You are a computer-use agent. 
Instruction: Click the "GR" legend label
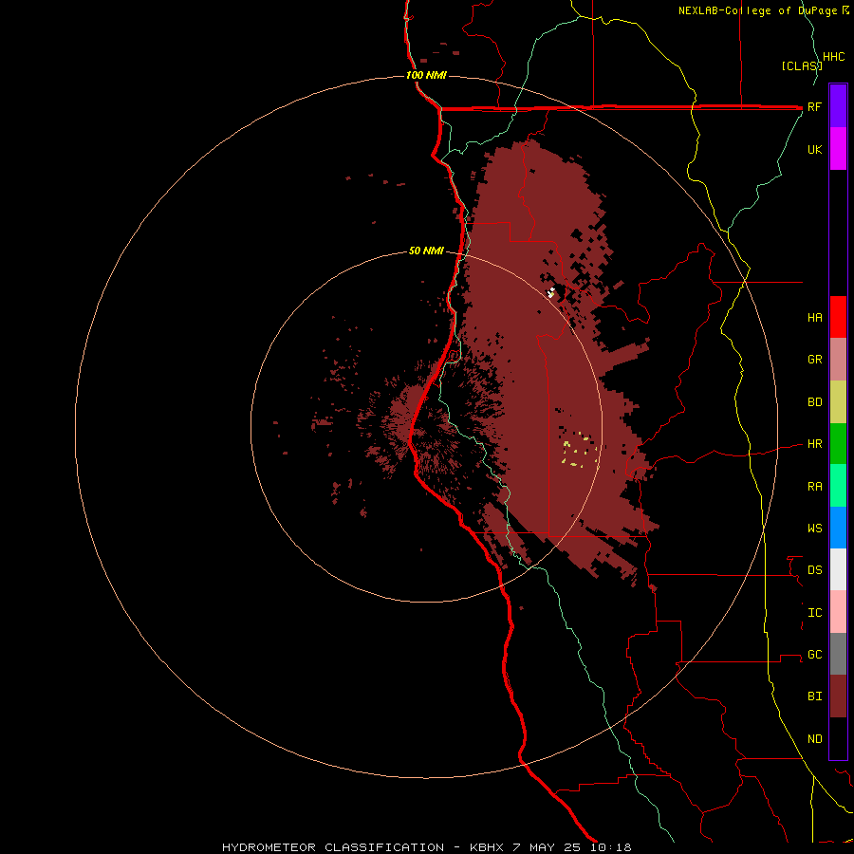tap(814, 360)
